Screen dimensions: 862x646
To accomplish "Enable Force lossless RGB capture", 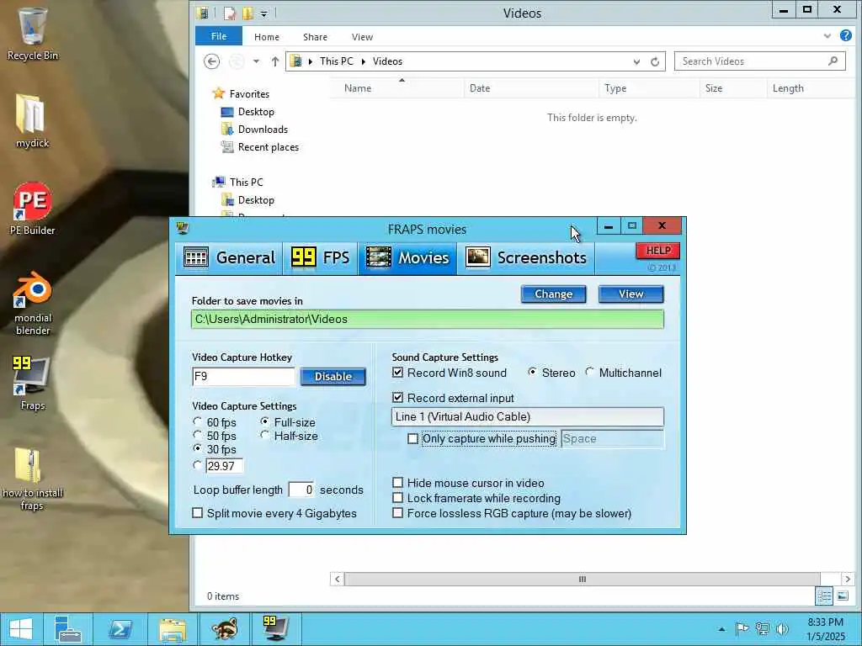I will click(398, 513).
